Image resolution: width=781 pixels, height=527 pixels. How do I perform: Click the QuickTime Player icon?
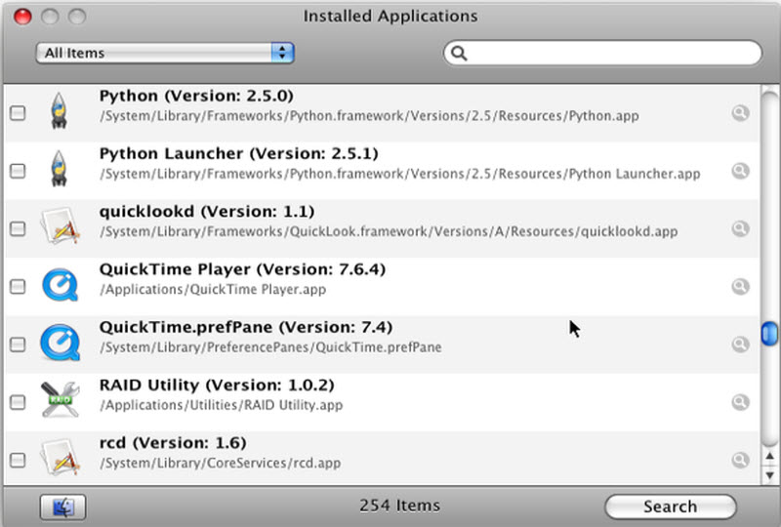[x=61, y=284]
